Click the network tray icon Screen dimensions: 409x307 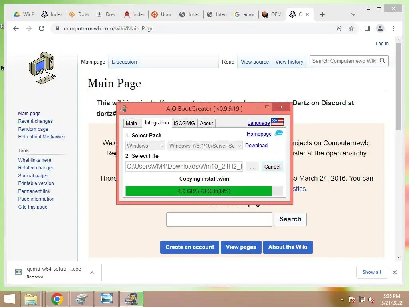click(x=362, y=299)
